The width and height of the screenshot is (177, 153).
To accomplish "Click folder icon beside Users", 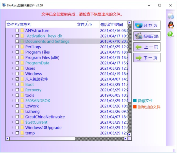I will click(22, 68).
